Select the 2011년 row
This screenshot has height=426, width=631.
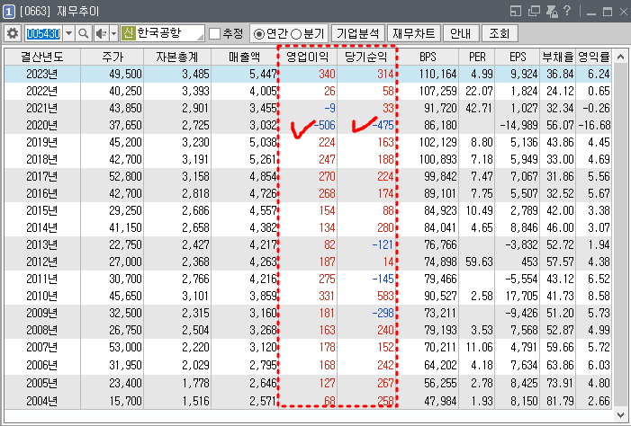308,279
